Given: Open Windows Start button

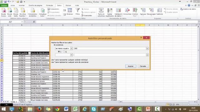Looking at the screenshot, I should [3, 109].
